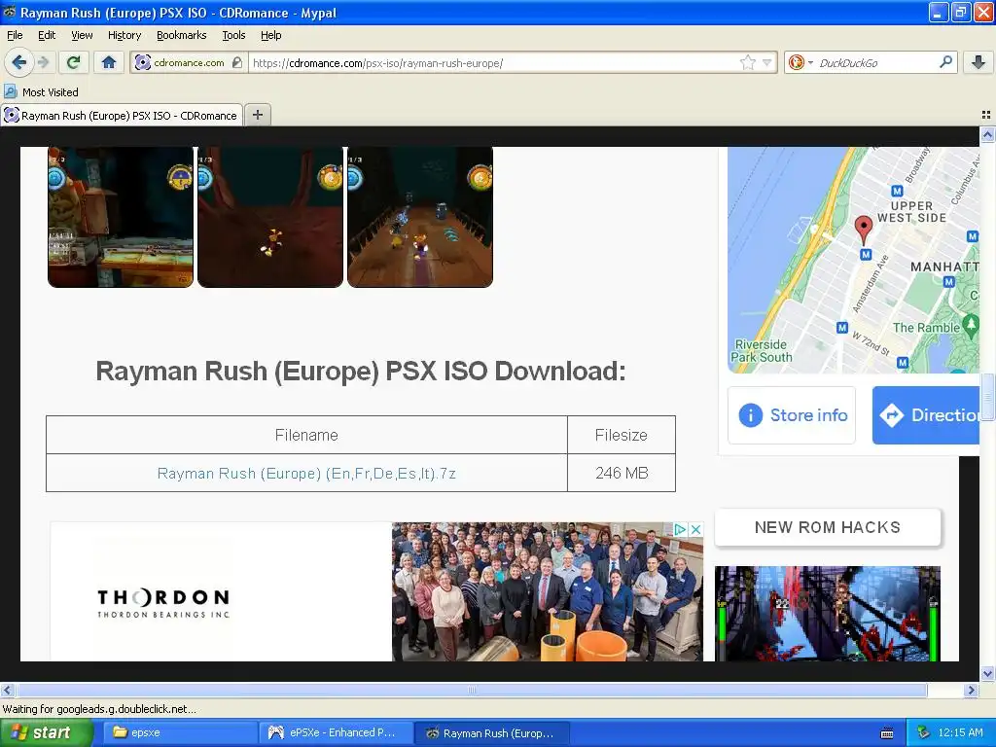The height and width of the screenshot is (747, 996).
Task: Go back with the browser back arrow
Action: 18,62
